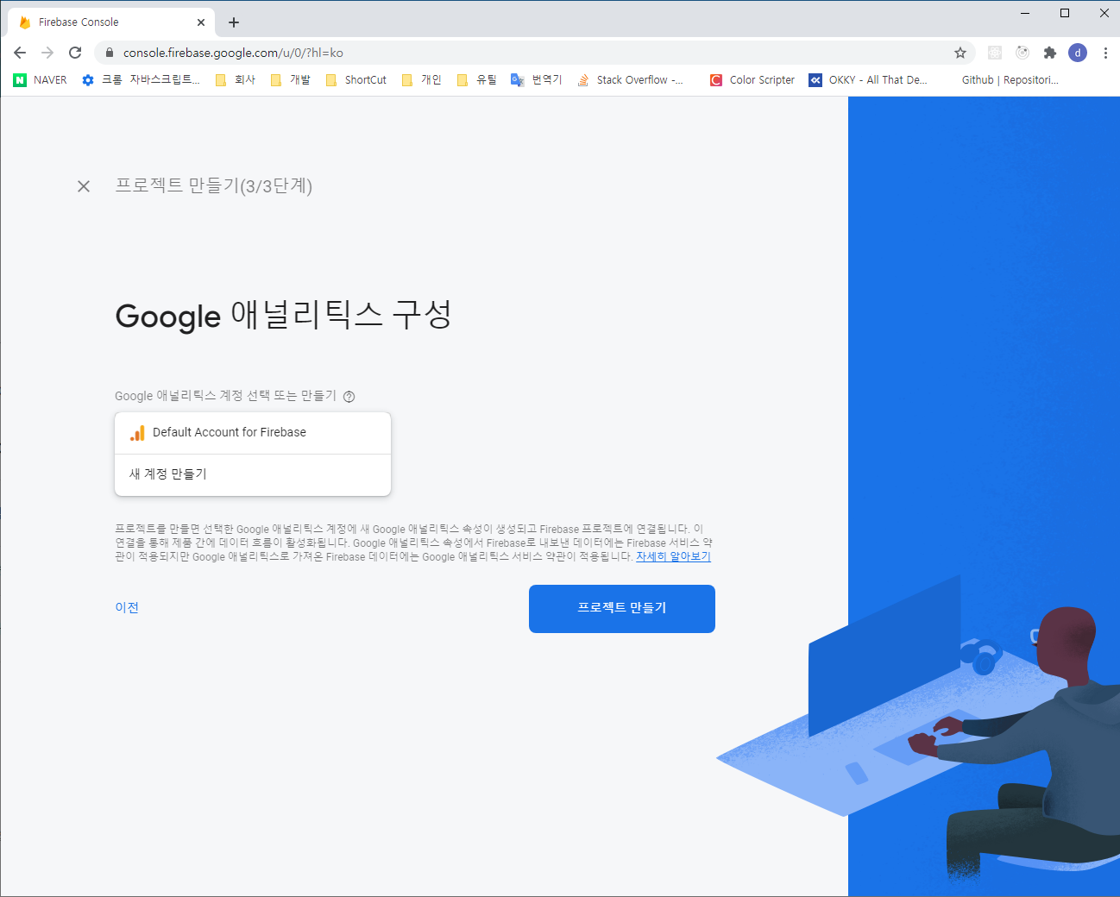Go back with the 이전 link
The height and width of the screenshot is (897, 1120).
[127, 608]
